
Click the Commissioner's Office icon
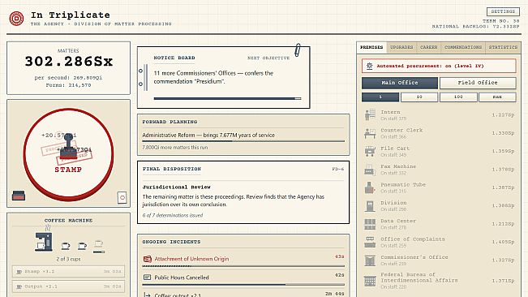click(370, 260)
